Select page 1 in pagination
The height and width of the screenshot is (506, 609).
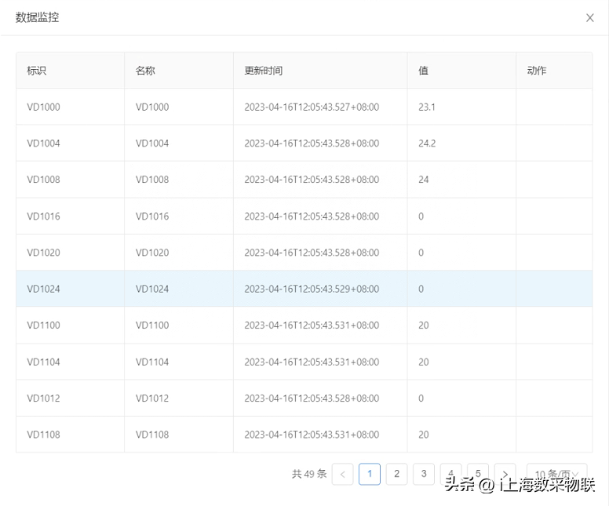pos(370,474)
